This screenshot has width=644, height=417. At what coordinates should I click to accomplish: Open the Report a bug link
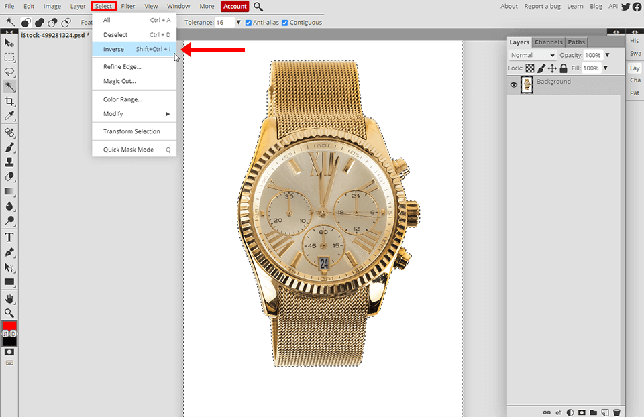543,7
